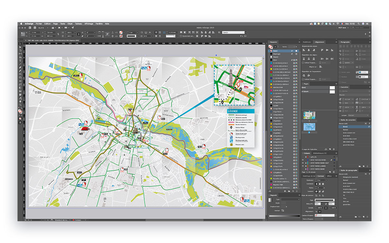Create new layer in Calques panel
The height and width of the screenshot is (243, 389).
(330, 172)
